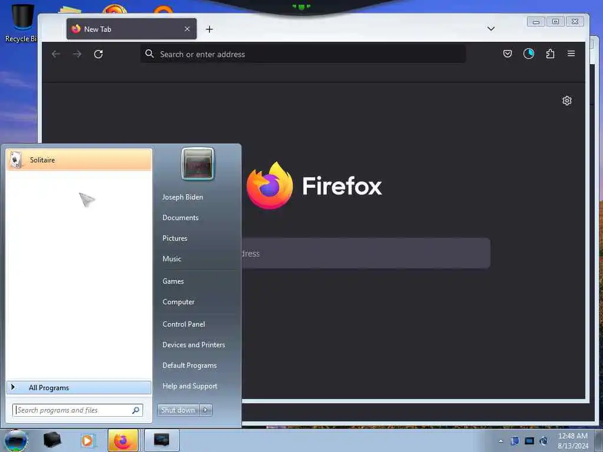Image resolution: width=603 pixels, height=452 pixels.
Task: Click the network monitor tray icon
Action: coord(529,441)
